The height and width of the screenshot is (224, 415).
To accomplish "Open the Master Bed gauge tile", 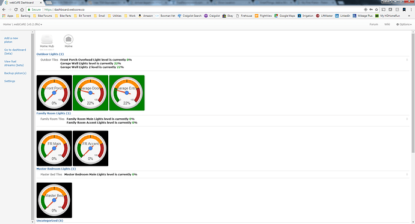I will [x=54, y=200].
